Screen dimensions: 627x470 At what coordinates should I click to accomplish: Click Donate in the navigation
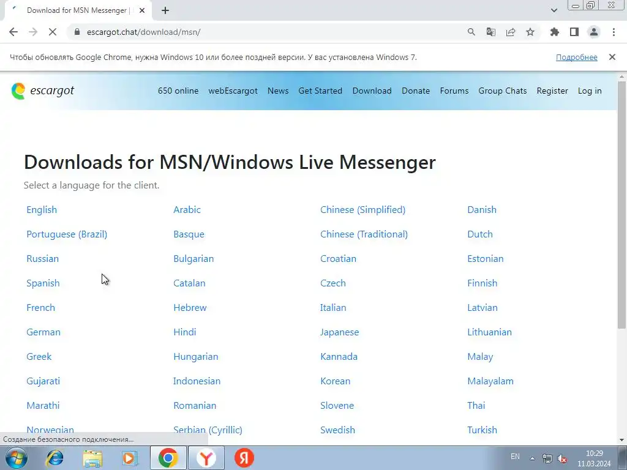coord(416,91)
